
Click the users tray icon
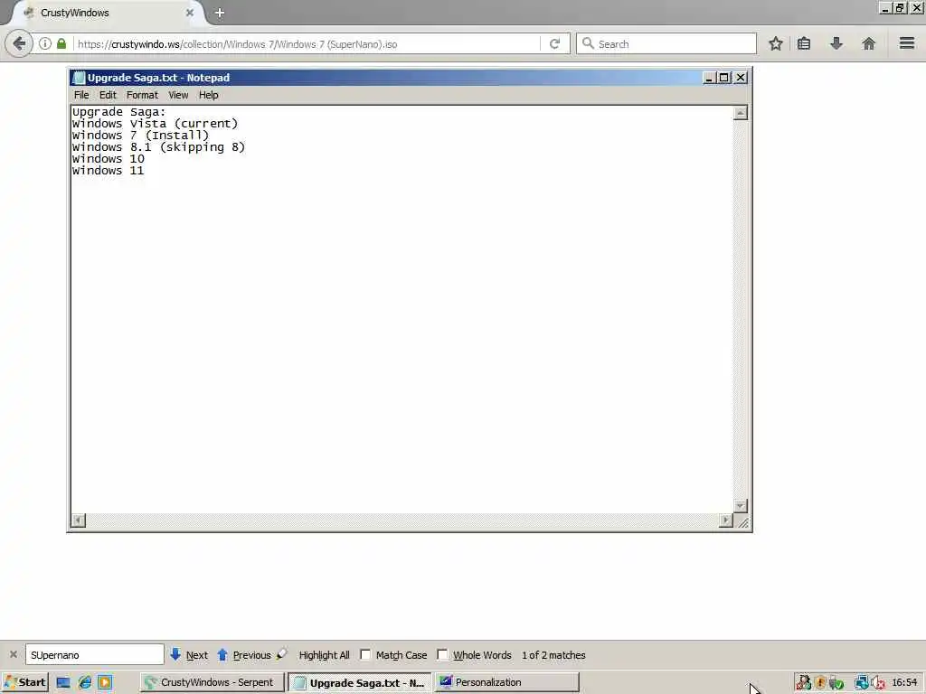point(803,683)
